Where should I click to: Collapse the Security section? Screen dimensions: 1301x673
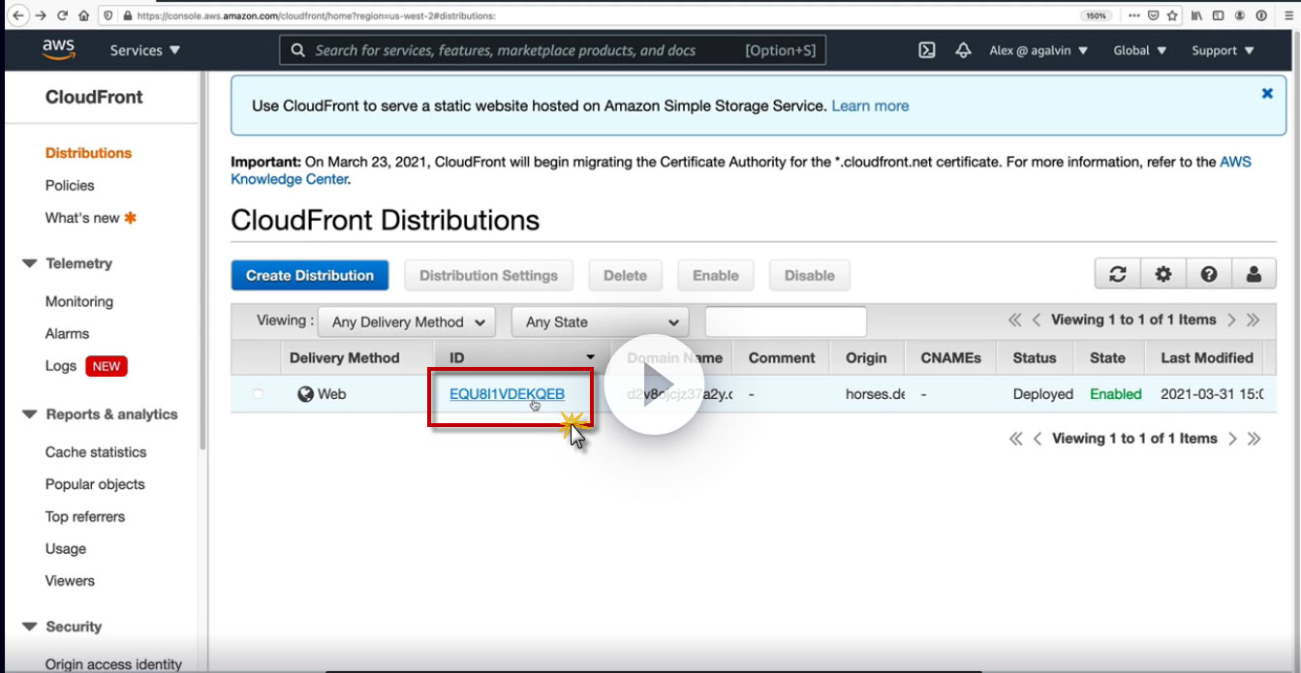[29, 627]
